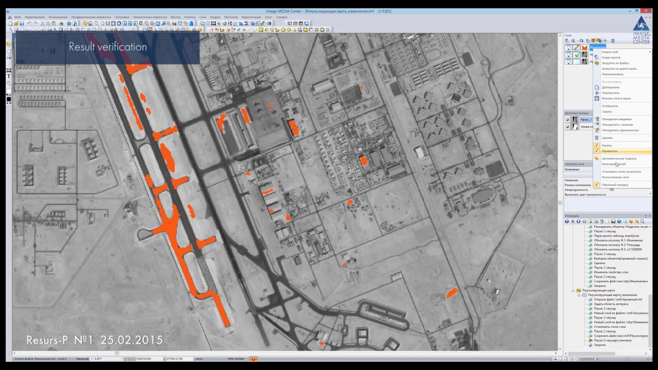Click the blue play icon in the Операции toolbar

tap(567, 221)
